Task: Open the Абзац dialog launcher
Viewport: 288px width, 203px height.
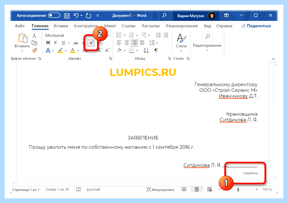Action: [170, 58]
